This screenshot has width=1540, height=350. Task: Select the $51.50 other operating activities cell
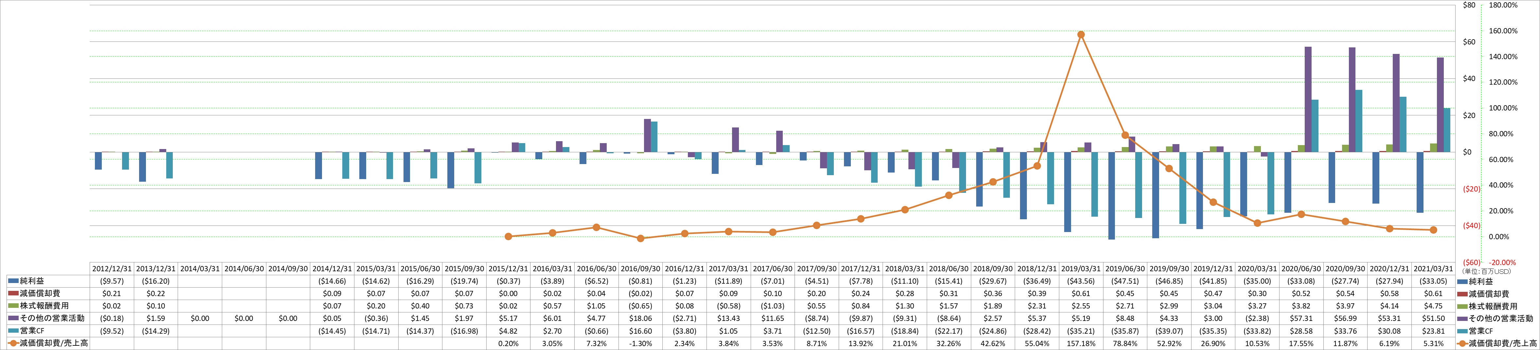point(1434,318)
